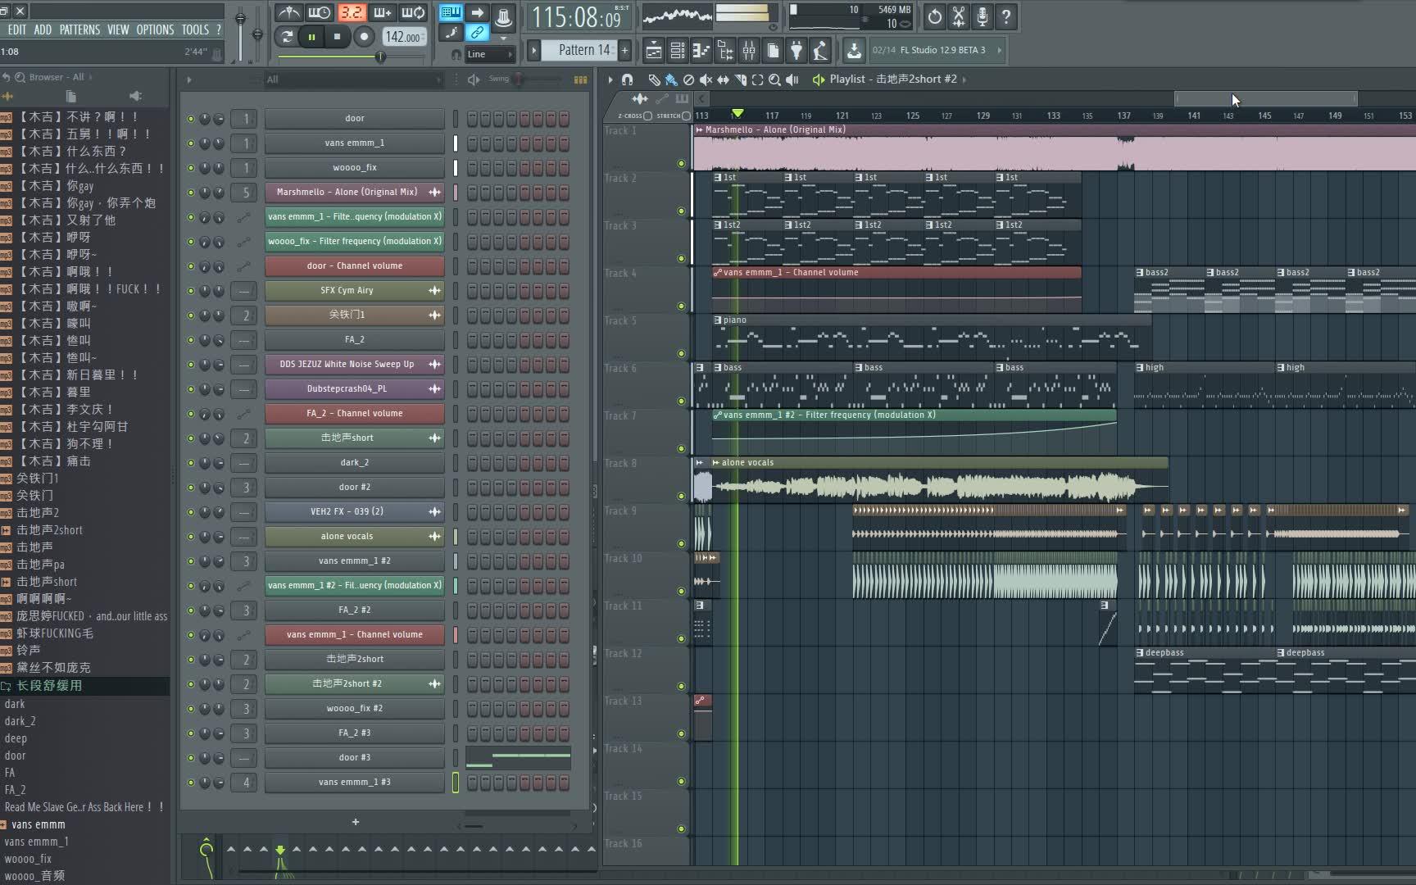
Task: Switch pattern/song mode button
Action: coord(287,36)
